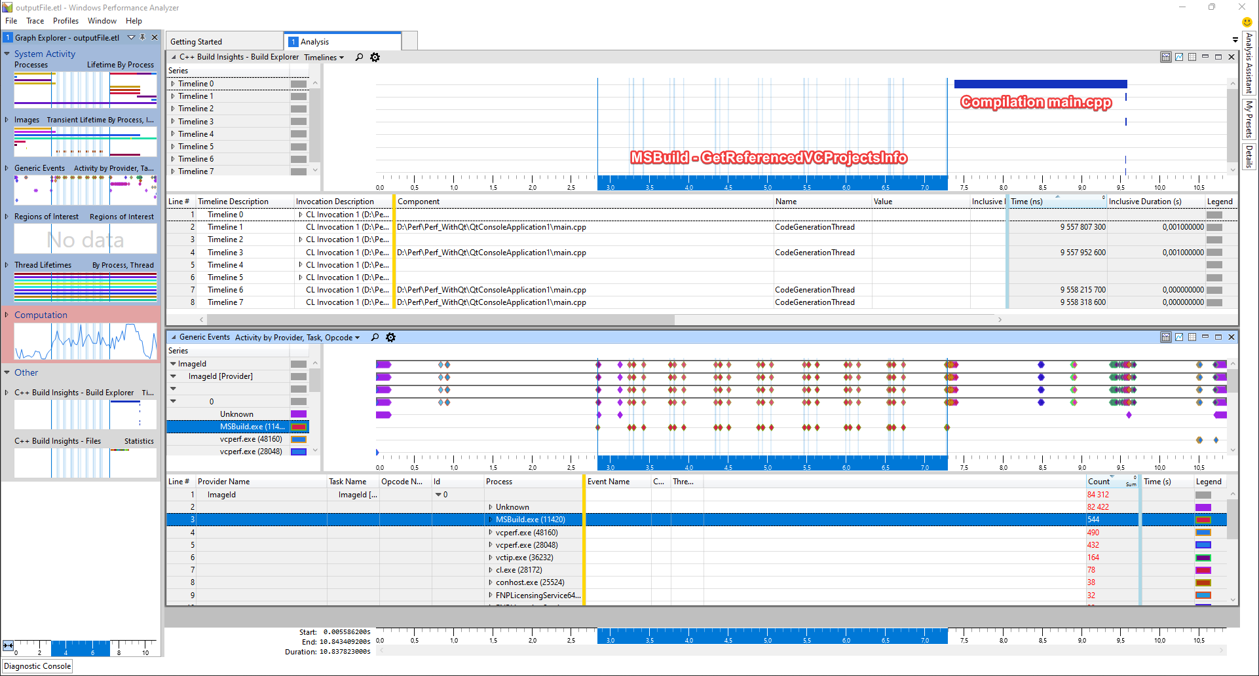Image resolution: width=1259 pixels, height=676 pixels.
Task: Collapse the Other section
Action: pos(7,372)
